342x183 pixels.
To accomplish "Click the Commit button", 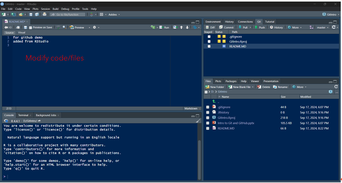I will tap(226, 27).
